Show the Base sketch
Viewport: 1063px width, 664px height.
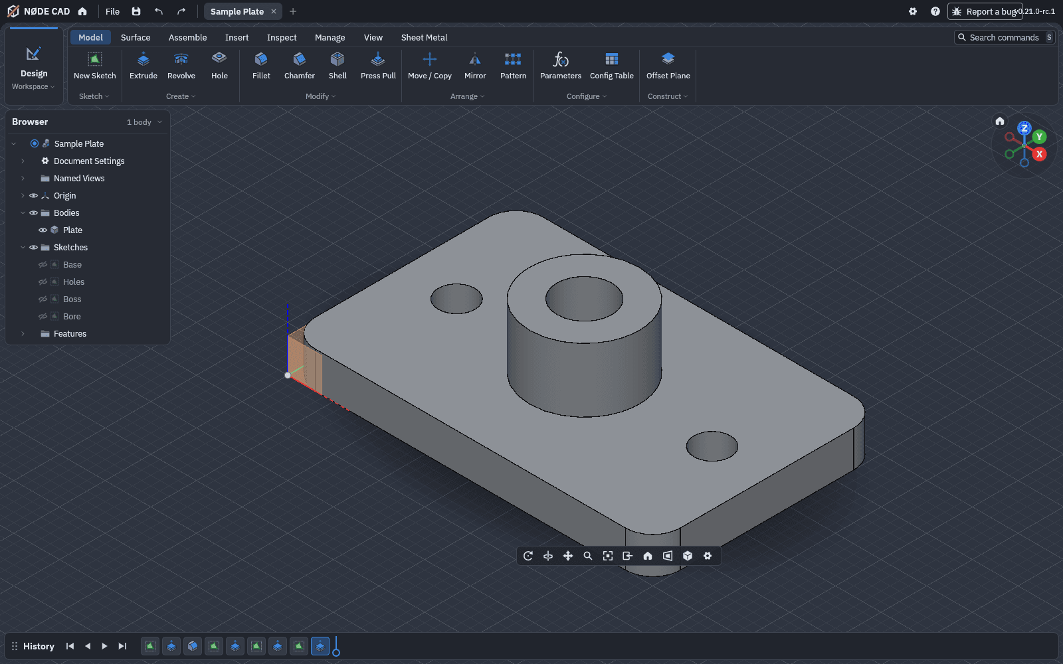(x=43, y=265)
